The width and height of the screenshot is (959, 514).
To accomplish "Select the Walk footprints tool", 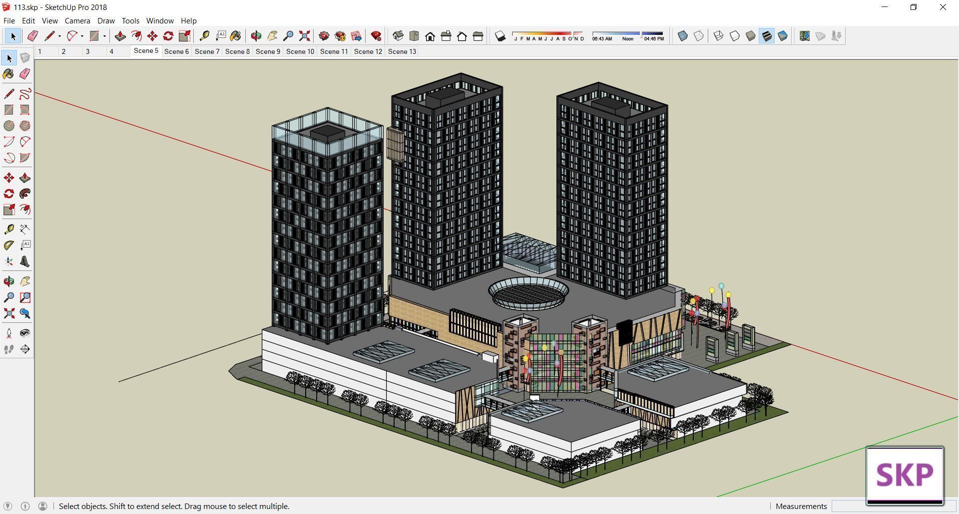I will tap(9, 349).
